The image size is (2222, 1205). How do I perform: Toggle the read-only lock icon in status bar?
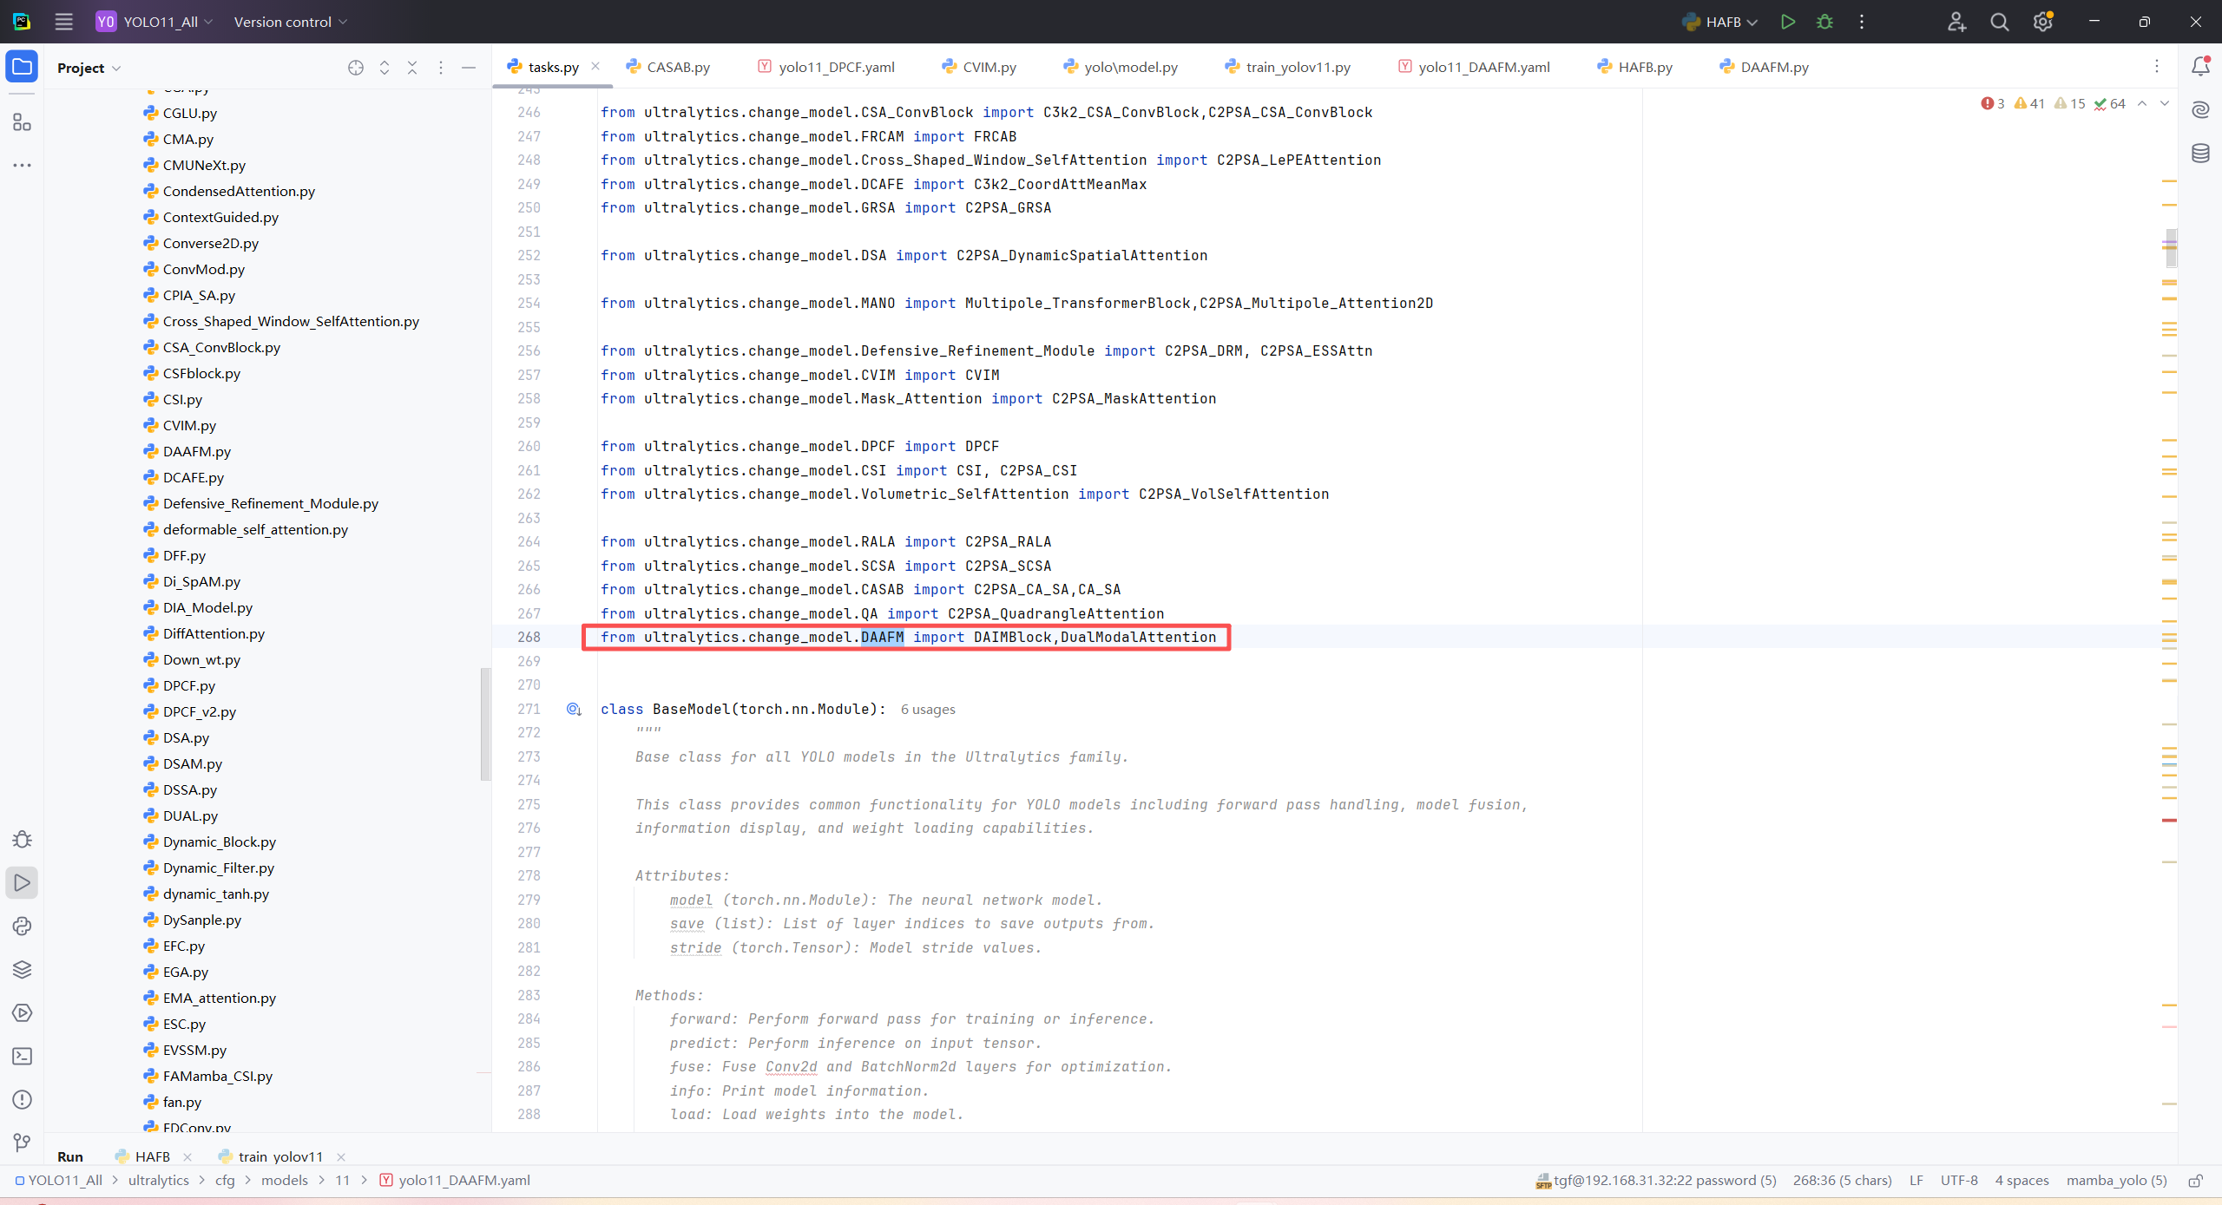point(2195,1181)
